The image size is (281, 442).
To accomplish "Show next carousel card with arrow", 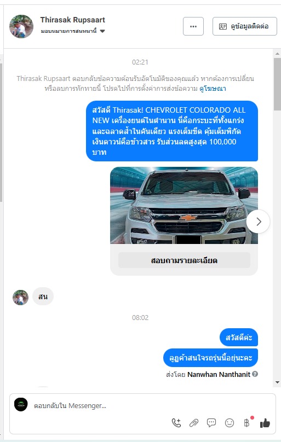I will pos(258,222).
